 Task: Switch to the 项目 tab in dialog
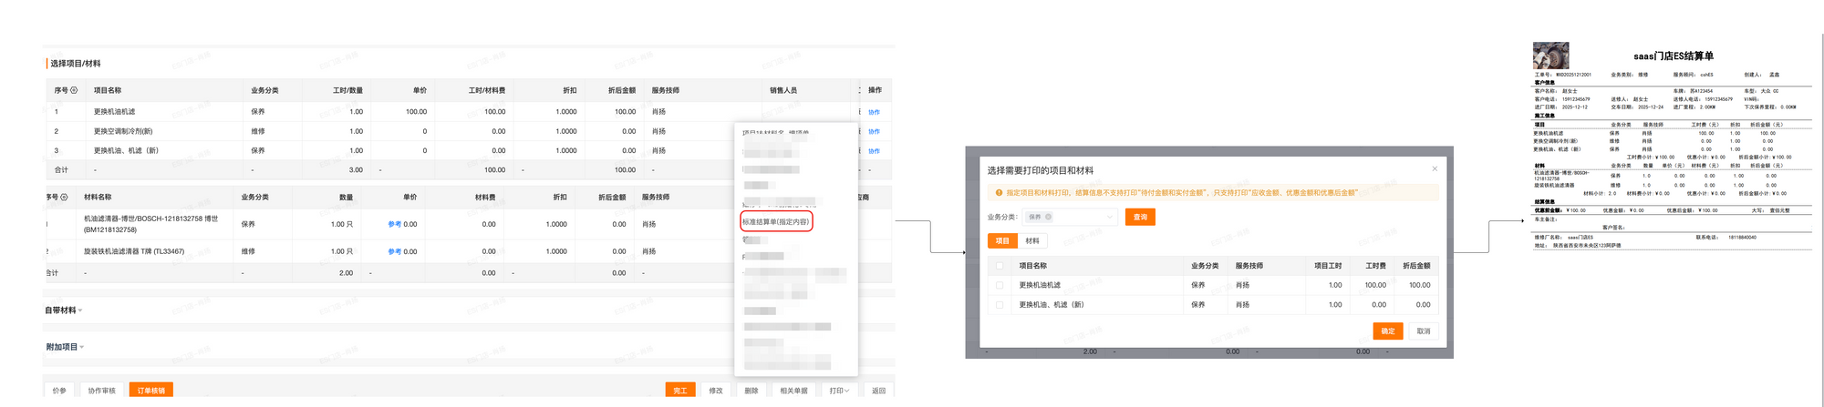1001,241
